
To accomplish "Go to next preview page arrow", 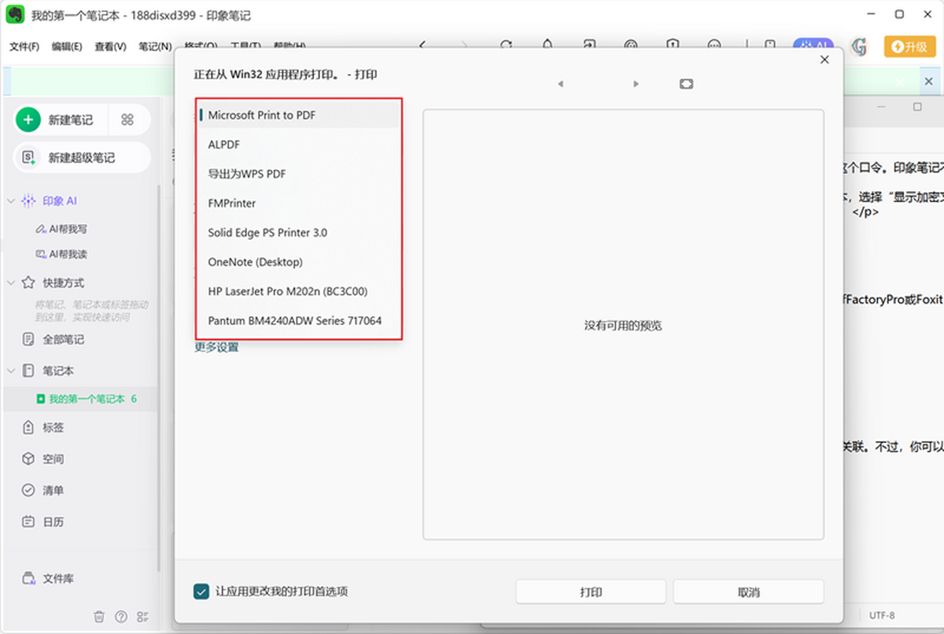I will (x=636, y=83).
